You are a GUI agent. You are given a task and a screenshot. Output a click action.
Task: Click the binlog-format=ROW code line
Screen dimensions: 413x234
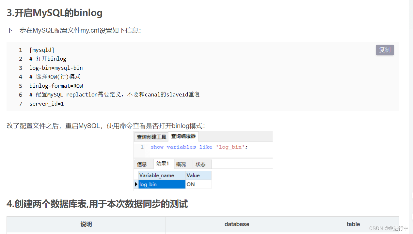pyautogui.click(x=56, y=86)
